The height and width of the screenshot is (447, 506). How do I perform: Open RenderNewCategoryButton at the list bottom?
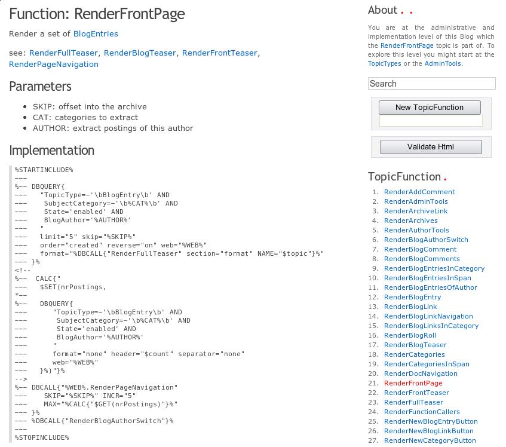pos(430,440)
